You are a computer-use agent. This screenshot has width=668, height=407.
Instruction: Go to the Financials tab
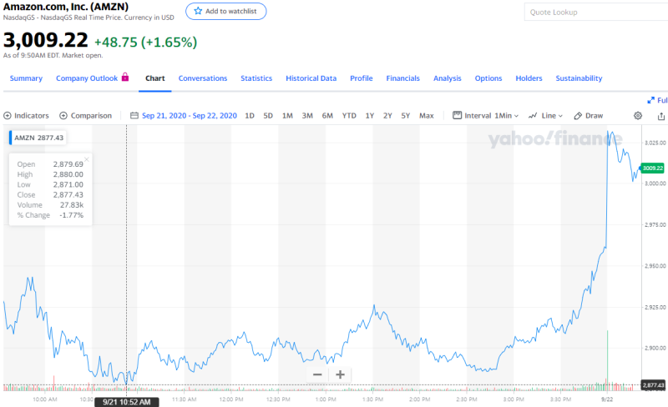coord(403,78)
